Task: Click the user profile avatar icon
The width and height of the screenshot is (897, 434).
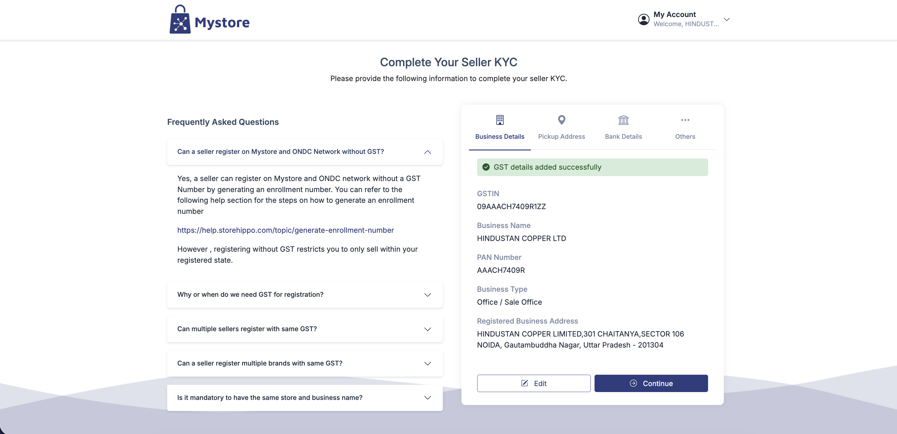Action: (x=643, y=20)
